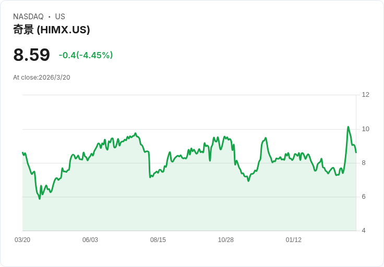Screen dimensions: 384x267
Task: Click the current price 8.59
Action: (31, 55)
